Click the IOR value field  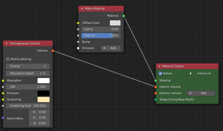click(x=28, y=87)
